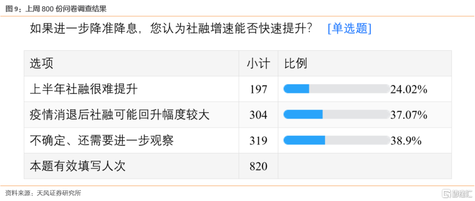
Task: Select option 不确定、还需要进一步观察
Action: point(102,140)
